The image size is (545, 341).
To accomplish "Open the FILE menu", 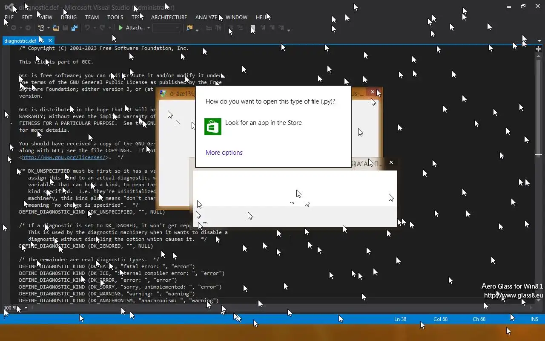I will click(x=9, y=17).
